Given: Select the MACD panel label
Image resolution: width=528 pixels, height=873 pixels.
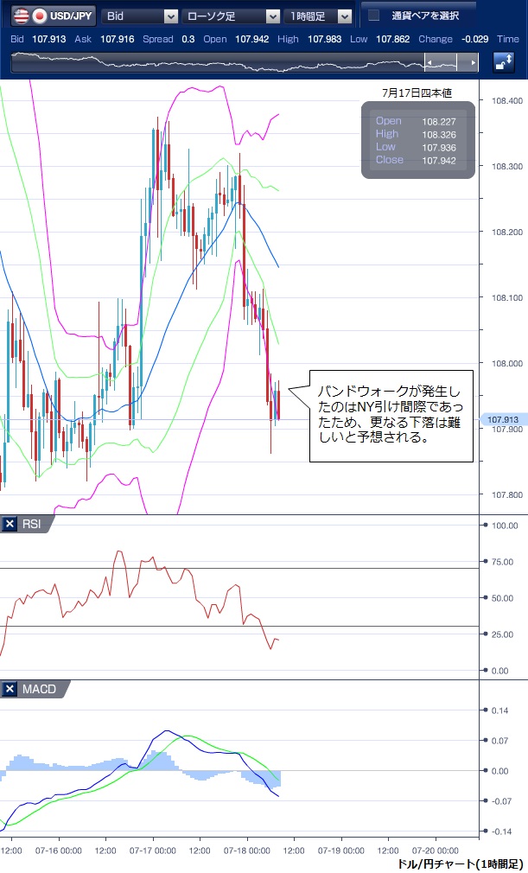Looking at the screenshot, I should pos(40,689).
